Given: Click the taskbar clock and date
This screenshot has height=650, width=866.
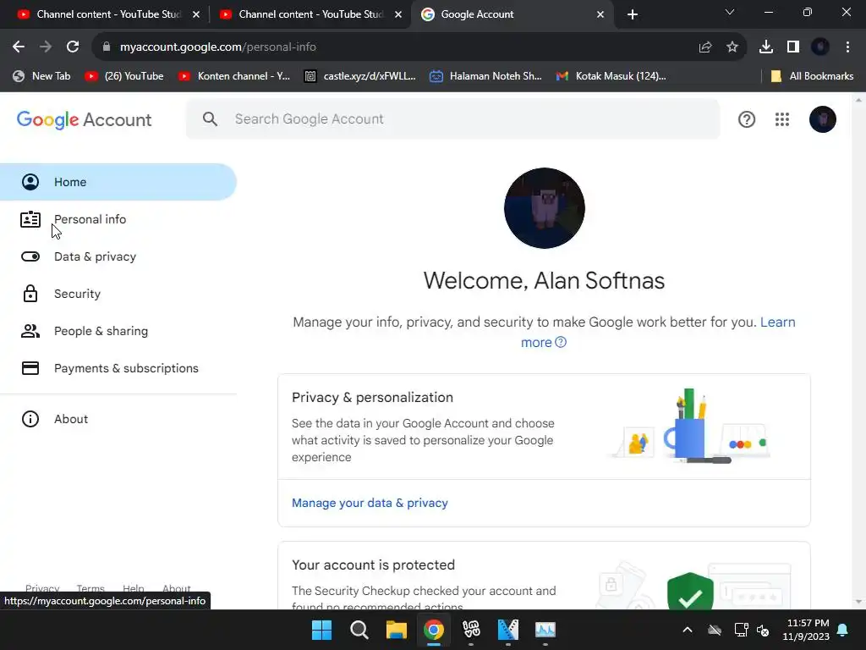Looking at the screenshot, I should pos(806,630).
